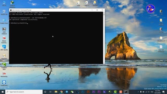Select the This PC desktop icon
The width and height of the screenshot is (167, 94).
click(x=4, y=3)
